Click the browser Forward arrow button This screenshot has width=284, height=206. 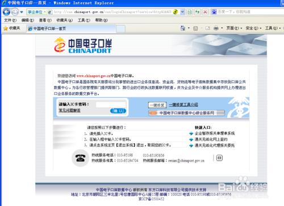[x=15, y=12]
